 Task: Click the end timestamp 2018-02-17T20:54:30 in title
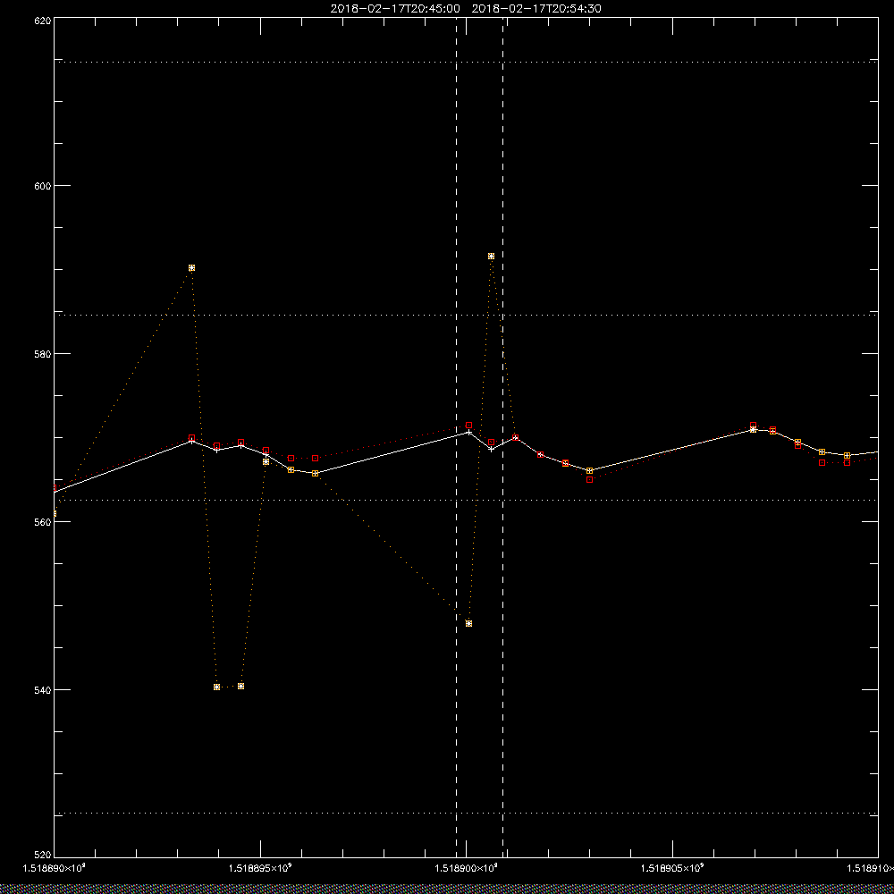pyautogui.click(x=536, y=9)
